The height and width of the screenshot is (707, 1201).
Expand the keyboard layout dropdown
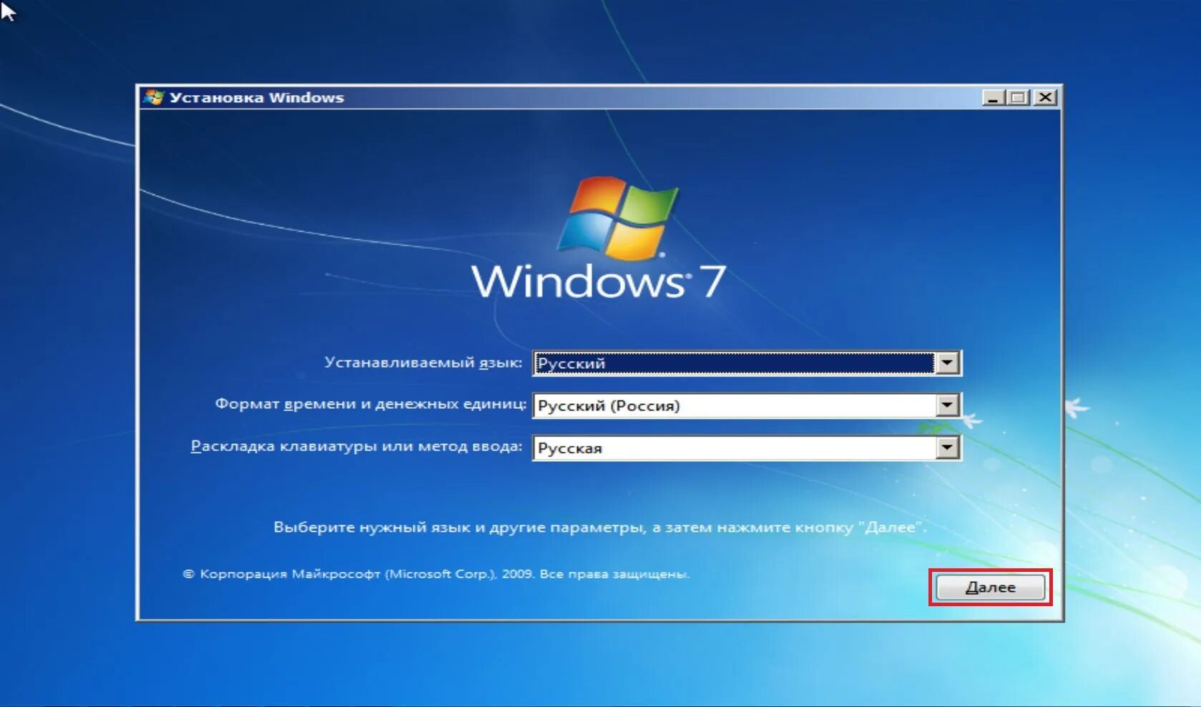pos(949,447)
